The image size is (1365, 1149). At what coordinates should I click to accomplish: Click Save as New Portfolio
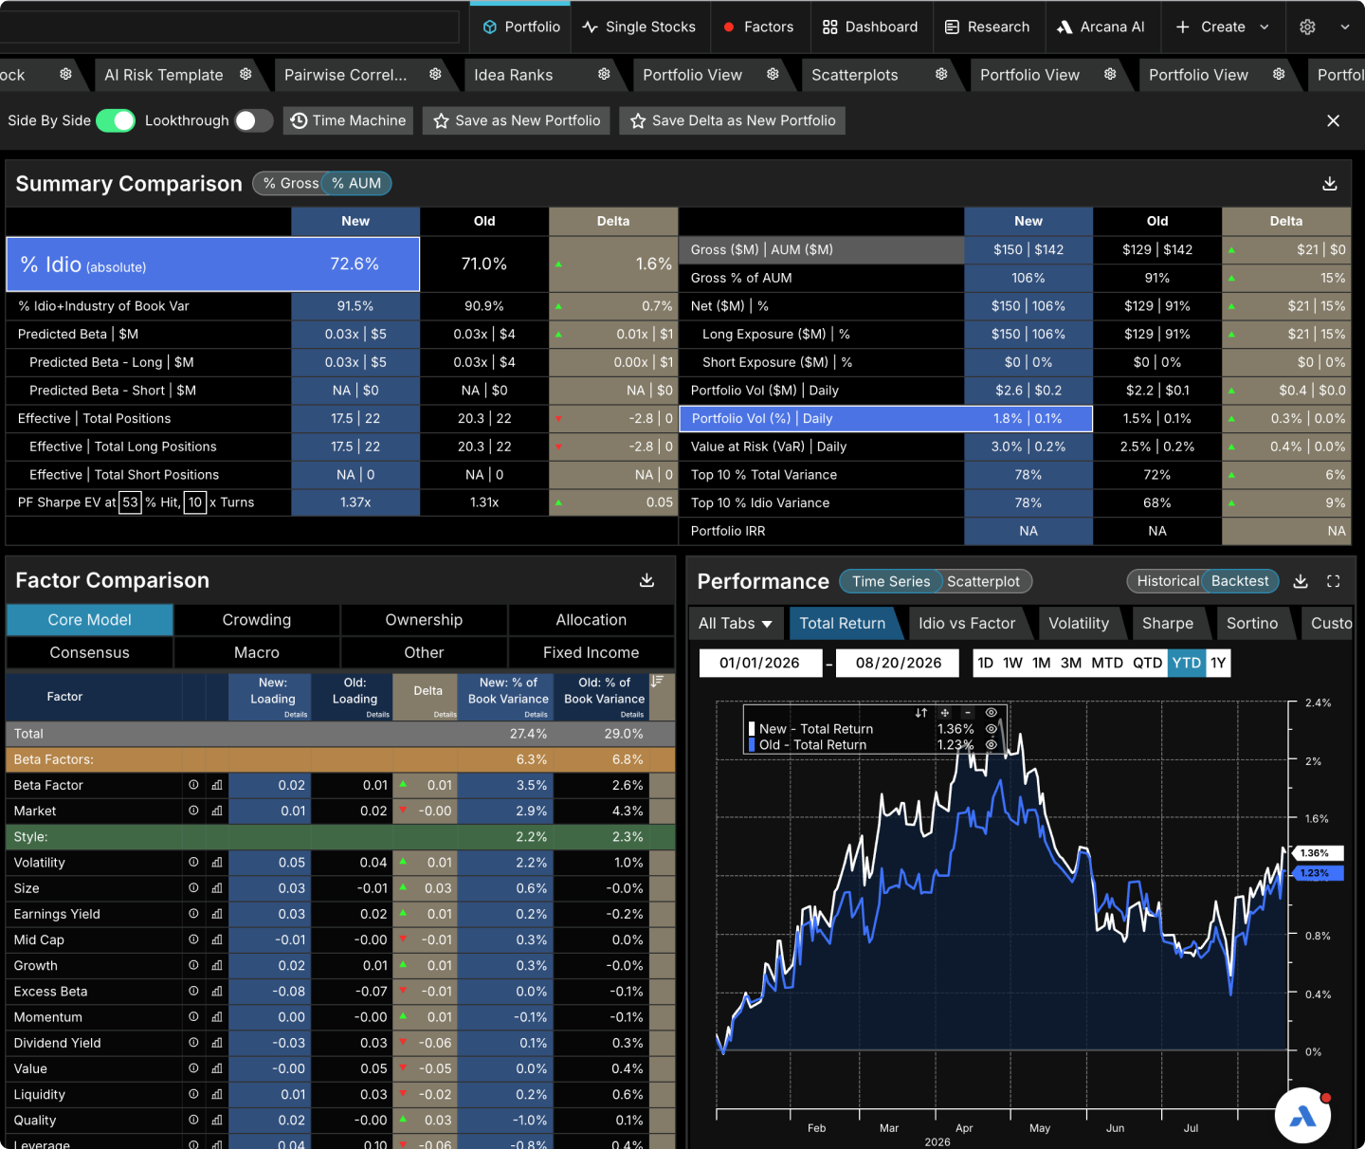tap(517, 120)
